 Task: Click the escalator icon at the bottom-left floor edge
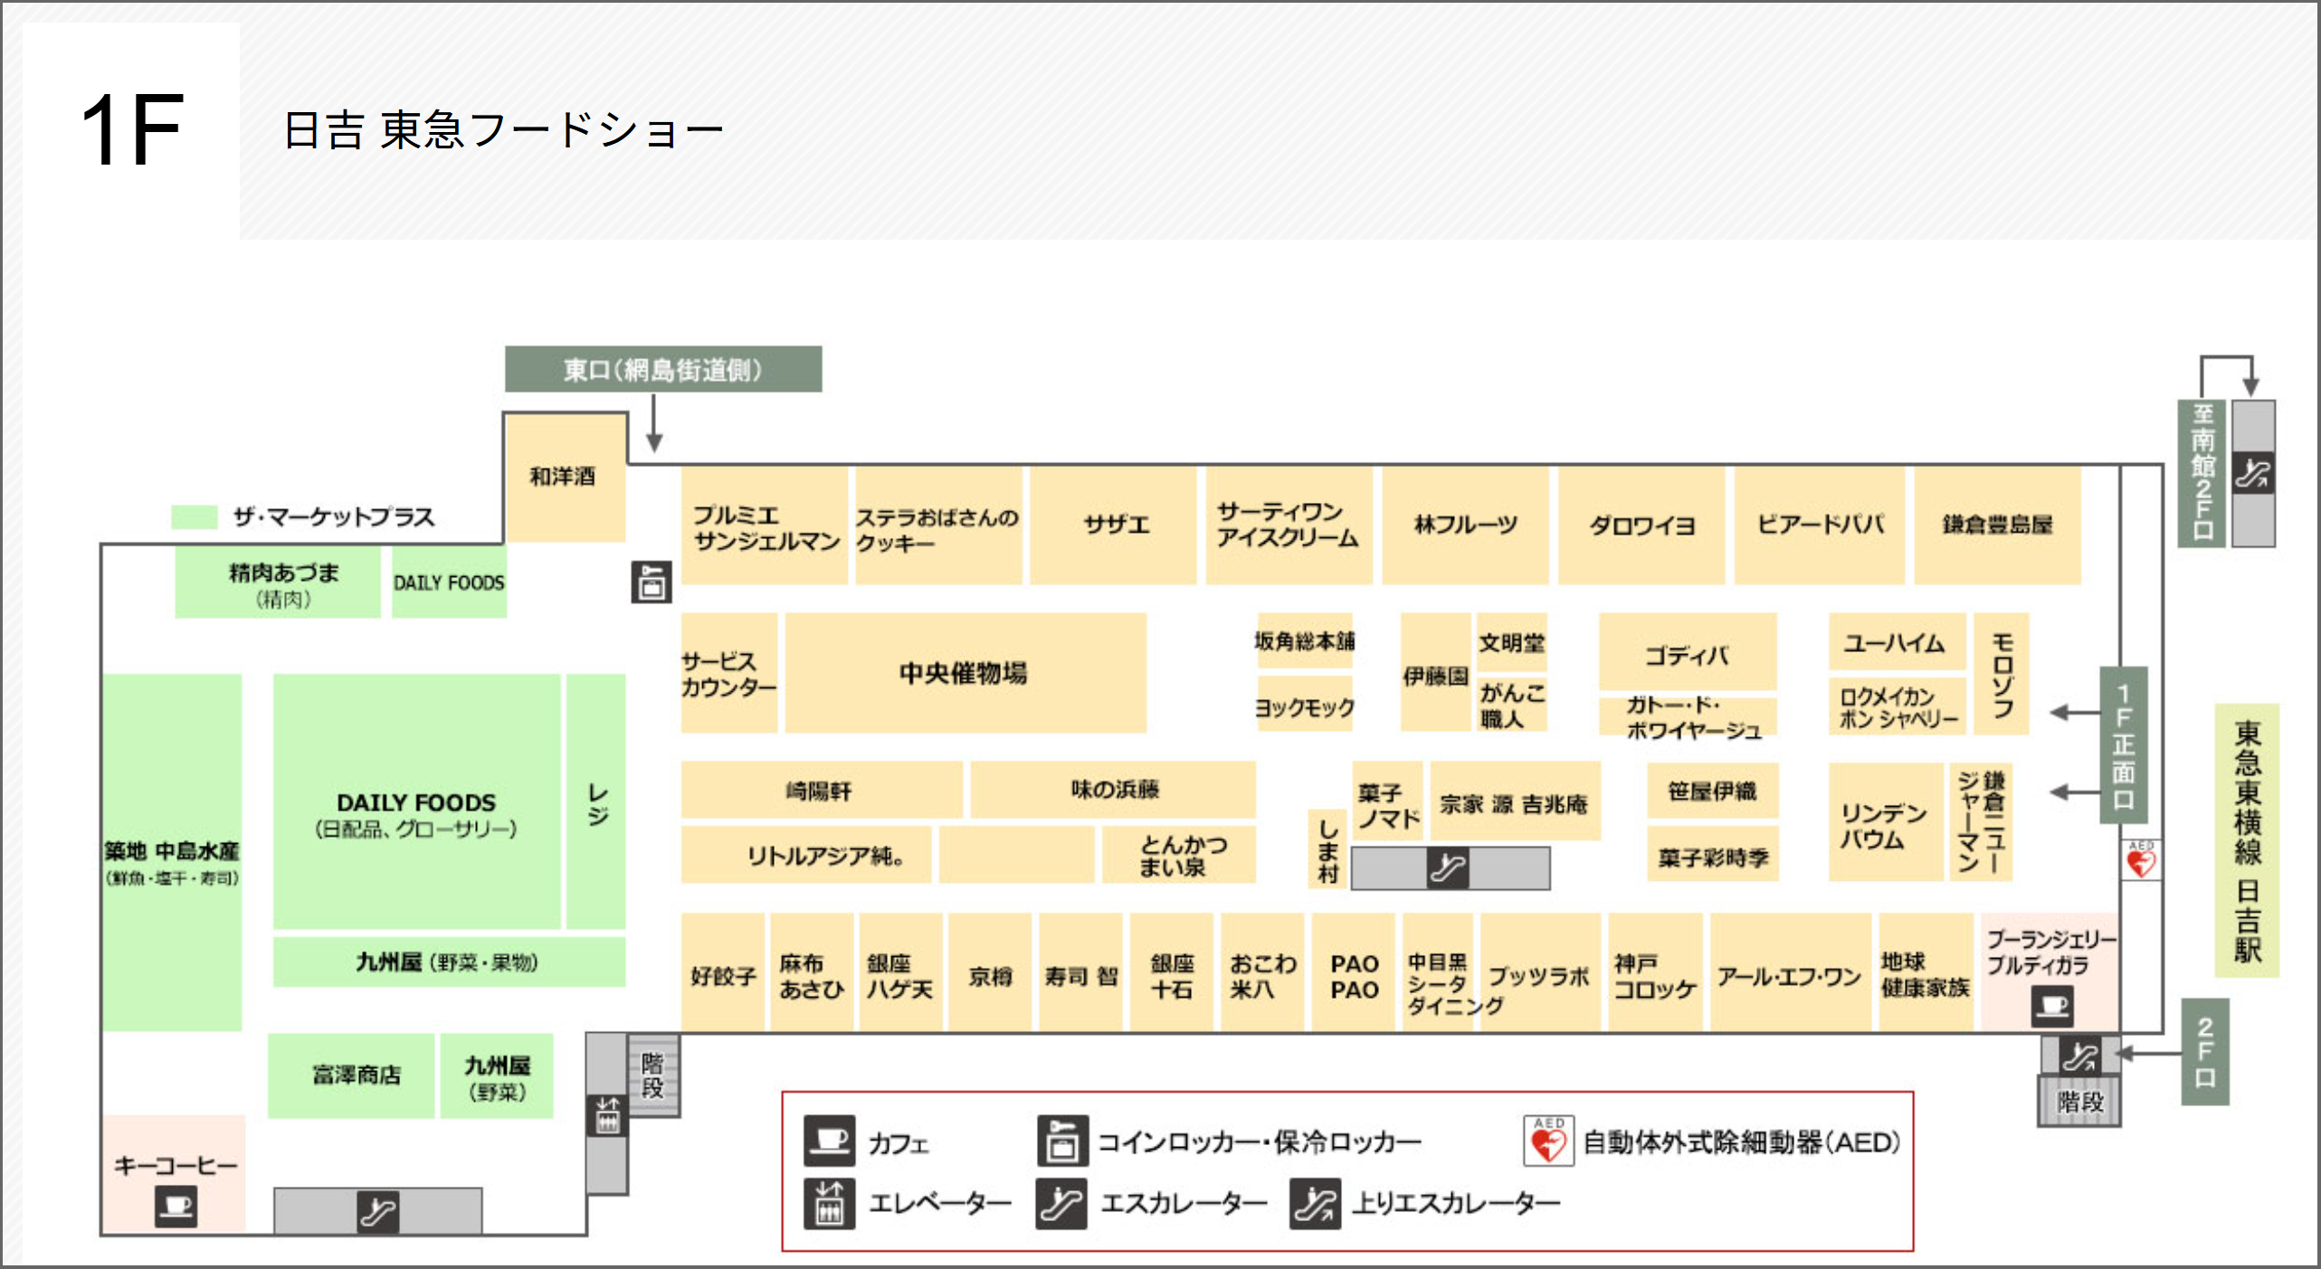tap(377, 1212)
